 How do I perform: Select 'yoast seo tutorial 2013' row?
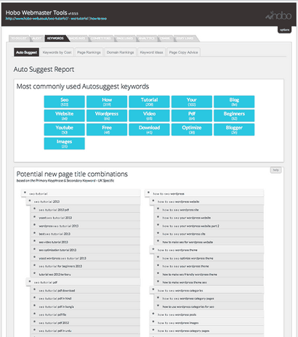[86, 218]
